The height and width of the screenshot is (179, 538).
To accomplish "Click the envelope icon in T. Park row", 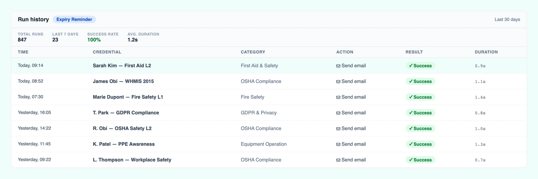I will [338, 113].
